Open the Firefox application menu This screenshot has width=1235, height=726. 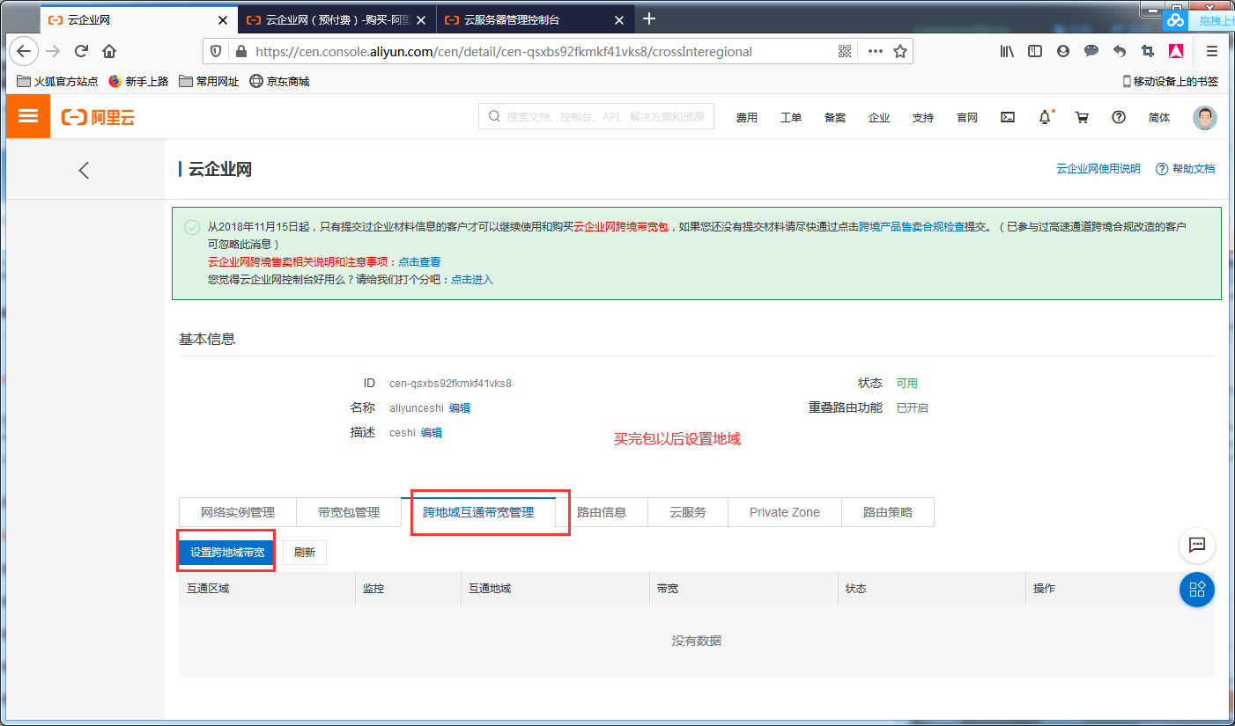point(1211,50)
